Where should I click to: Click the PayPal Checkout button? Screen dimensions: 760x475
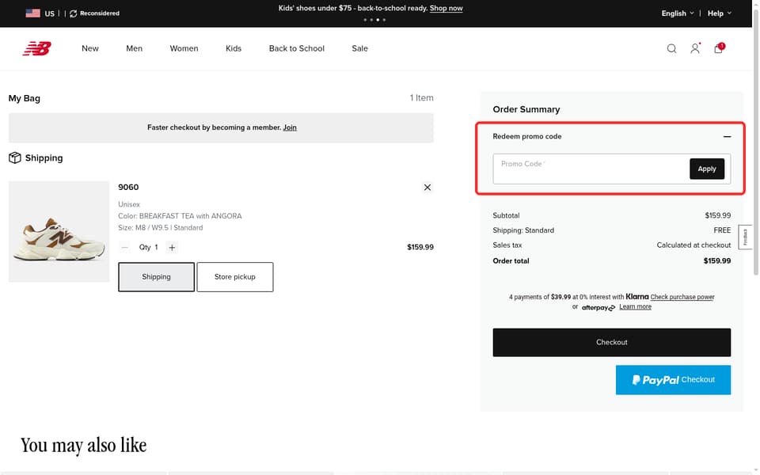[673, 380]
